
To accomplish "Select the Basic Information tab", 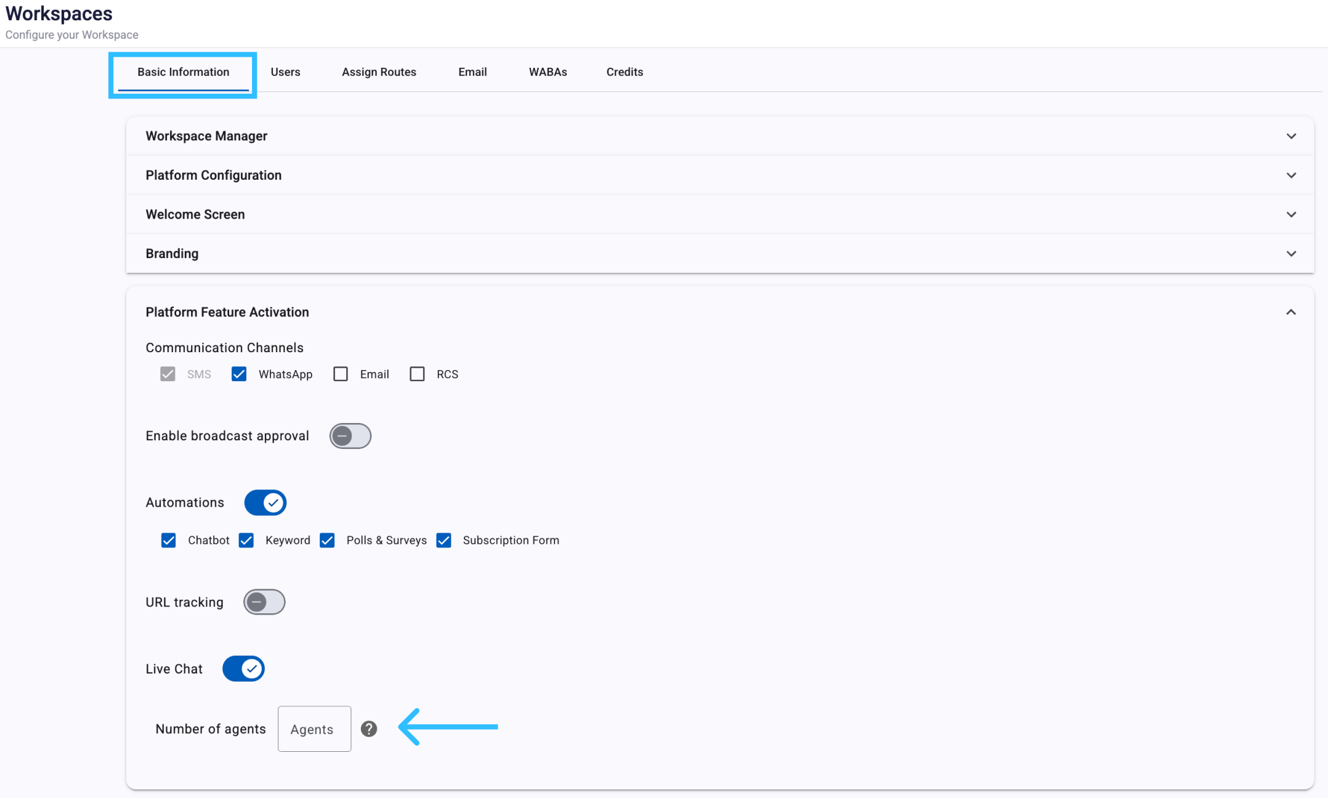I will click(183, 72).
